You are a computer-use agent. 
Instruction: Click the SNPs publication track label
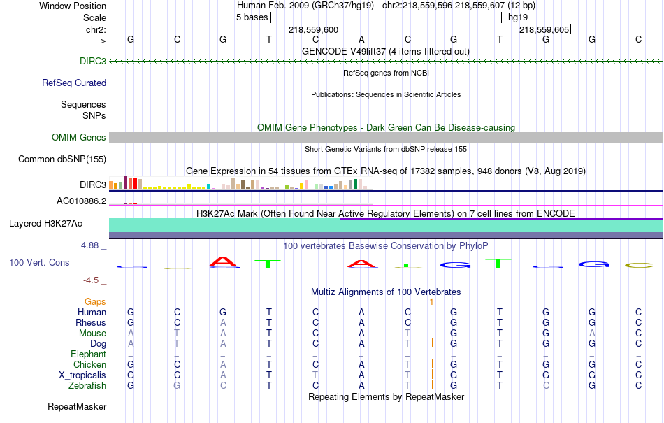coord(94,115)
